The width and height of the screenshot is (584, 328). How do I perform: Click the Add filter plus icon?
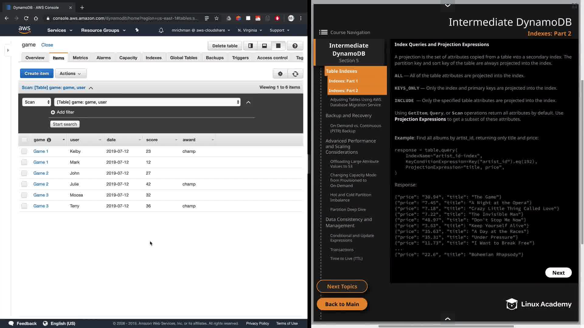click(53, 112)
